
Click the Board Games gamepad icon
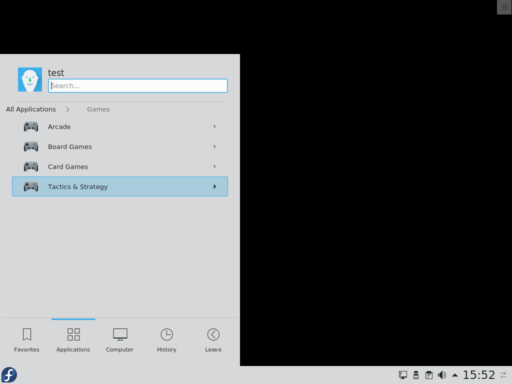(31, 146)
